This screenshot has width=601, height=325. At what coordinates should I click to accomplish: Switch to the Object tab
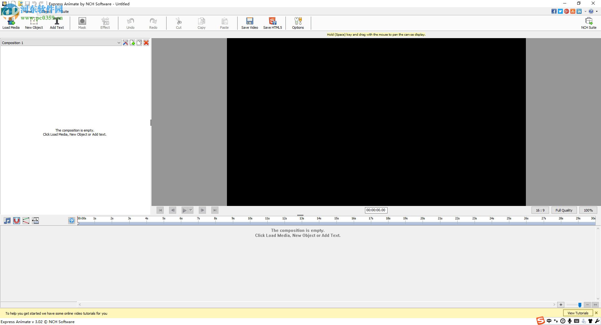[x=47, y=12]
